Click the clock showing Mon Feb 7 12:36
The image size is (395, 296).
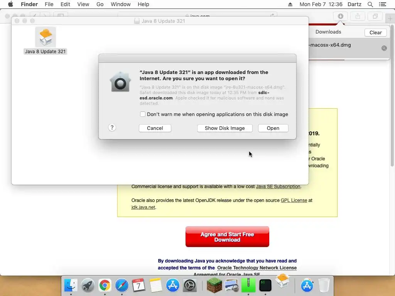321,4
